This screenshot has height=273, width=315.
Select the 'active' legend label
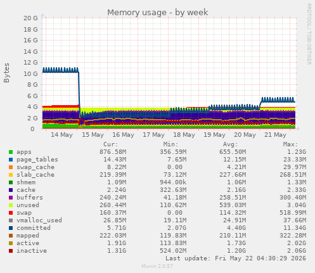(28, 243)
